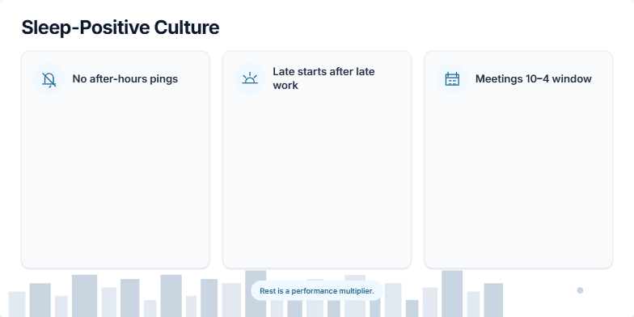Click the small gray dot near bottom-right corner
Viewport: 634px width, 317px height.
click(x=580, y=290)
